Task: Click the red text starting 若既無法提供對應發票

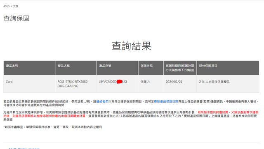Action: point(131,114)
